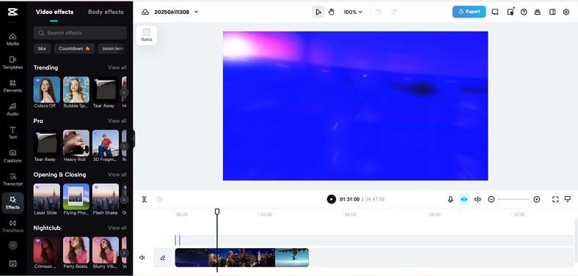The width and height of the screenshot is (578, 276).
Task: Choose the Bubble Sparkle effect thumbnail
Action: 76,89
